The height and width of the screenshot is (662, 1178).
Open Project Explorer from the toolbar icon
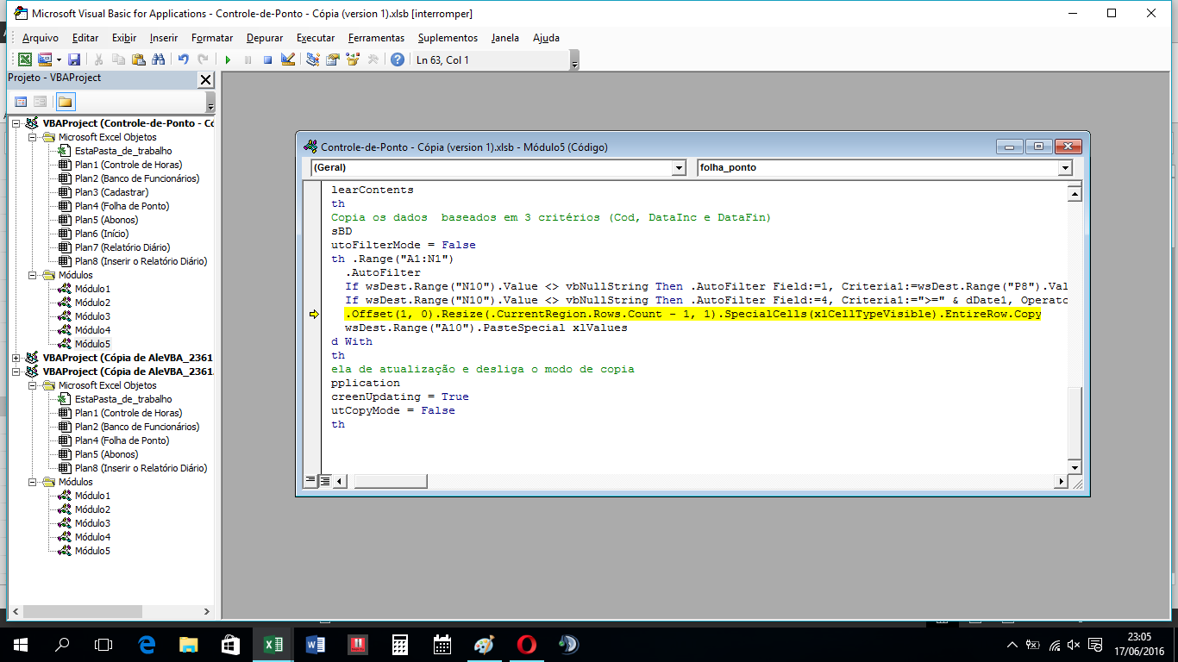coord(312,59)
